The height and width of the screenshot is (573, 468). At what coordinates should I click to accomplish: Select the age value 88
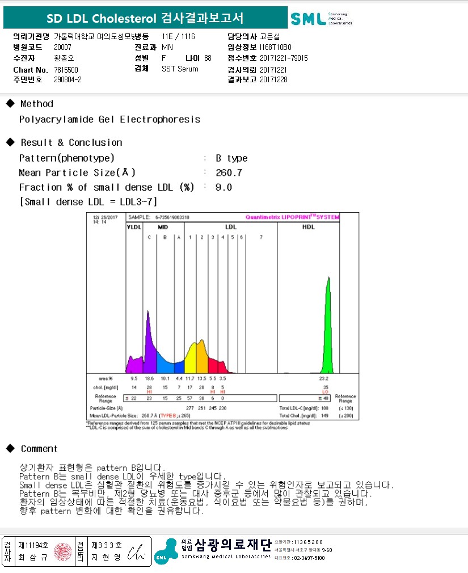[208, 58]
